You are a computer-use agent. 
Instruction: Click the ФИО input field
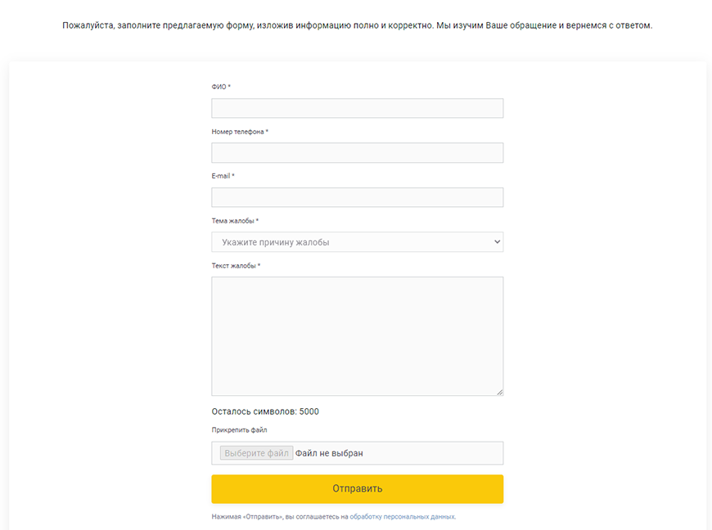tap(357, 108)
